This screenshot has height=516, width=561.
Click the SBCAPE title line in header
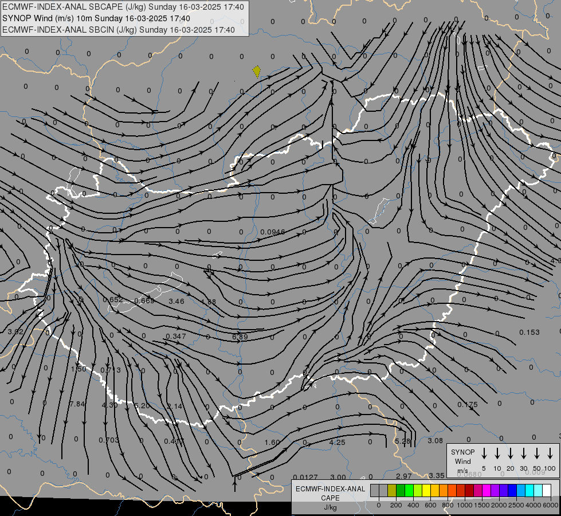(x=123, y=7)
